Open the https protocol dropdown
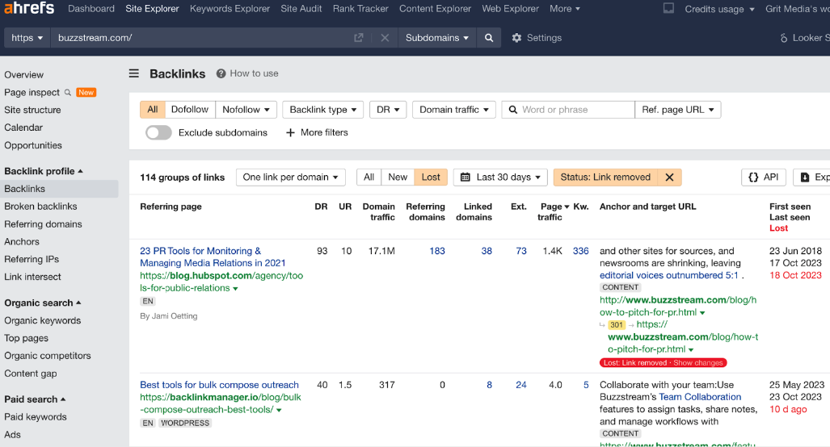 point(27,38)
